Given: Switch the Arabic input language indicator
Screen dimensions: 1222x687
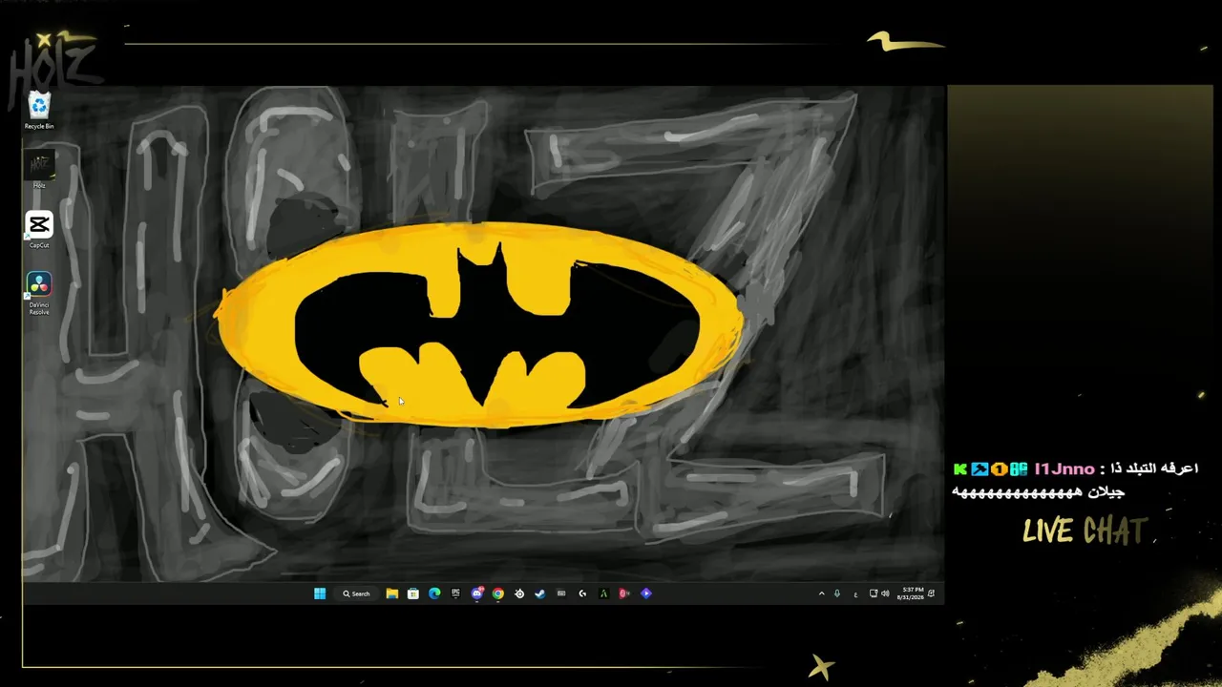Looking at the screenshot, I should [855, 593].
